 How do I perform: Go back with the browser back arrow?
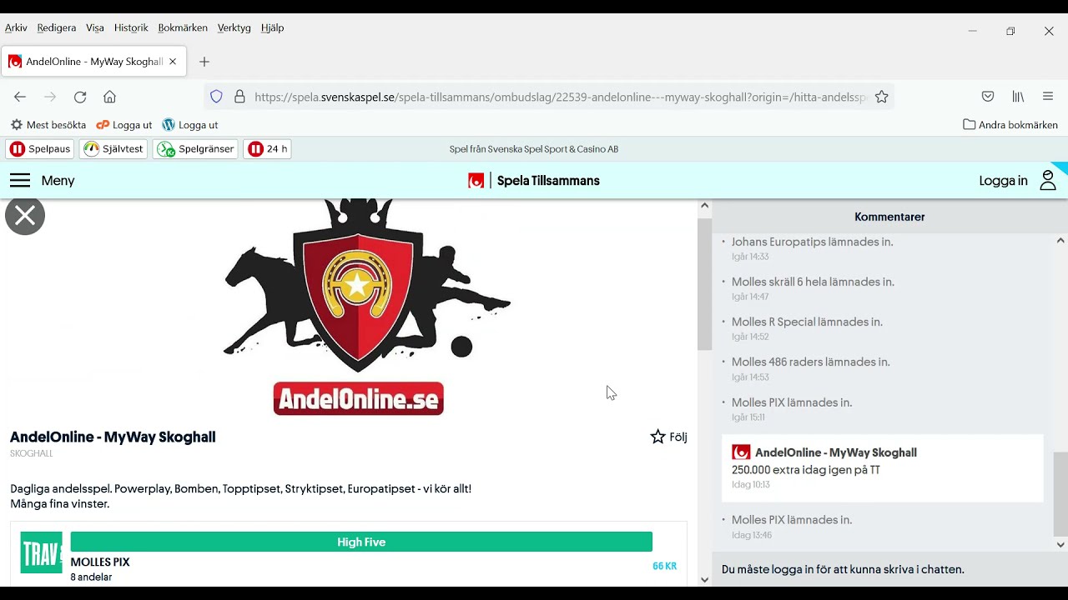click(20, 97)
